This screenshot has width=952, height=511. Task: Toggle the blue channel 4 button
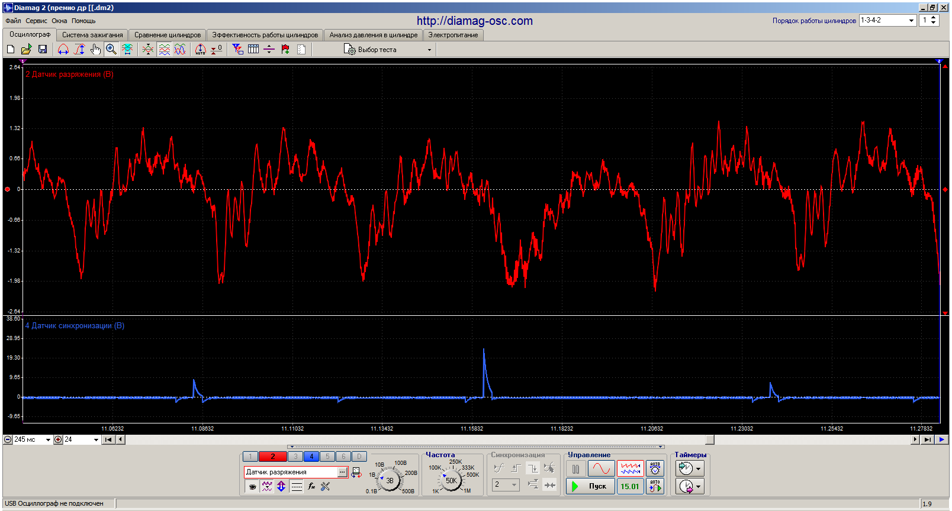pos(311,457)
